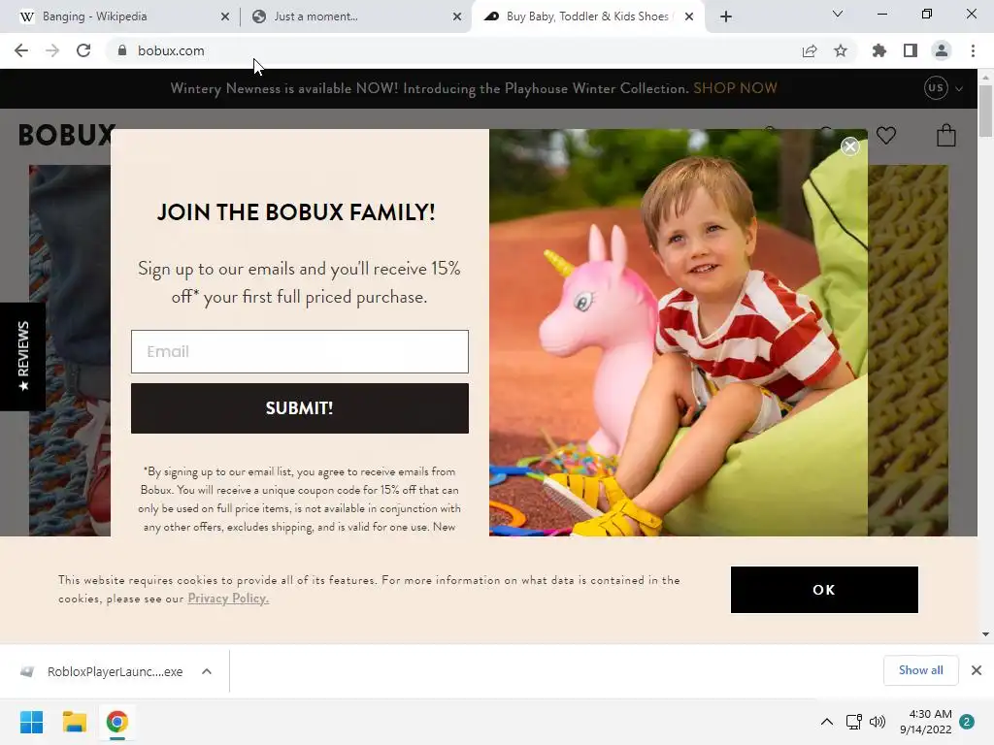The image size is (994, 745).
Task: Open Chrome extensions puzzle icon
Action: tap(878, 50)
